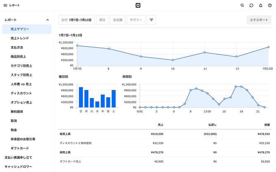This screenshot has width=276, height=172.
Task: Click the ¥510,500 sales value
Action: (157, 134)
